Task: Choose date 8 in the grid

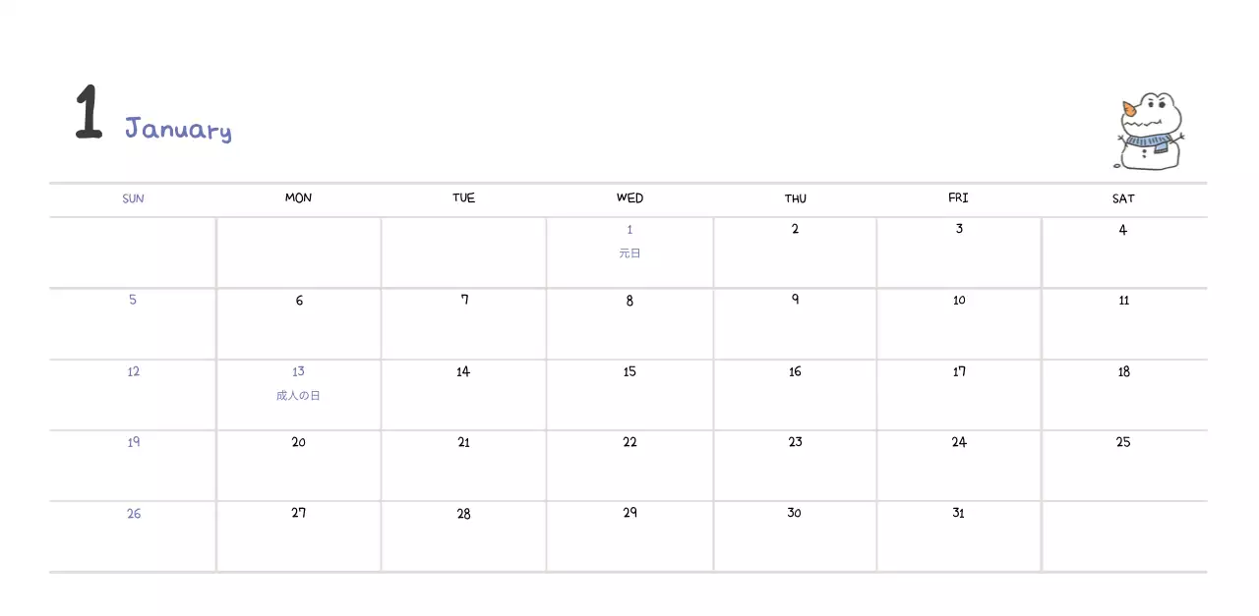Action: point(629,301)
